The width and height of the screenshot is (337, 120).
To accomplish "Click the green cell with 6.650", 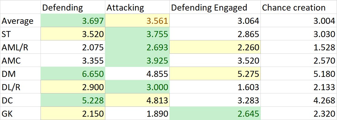I will [73, 74].
